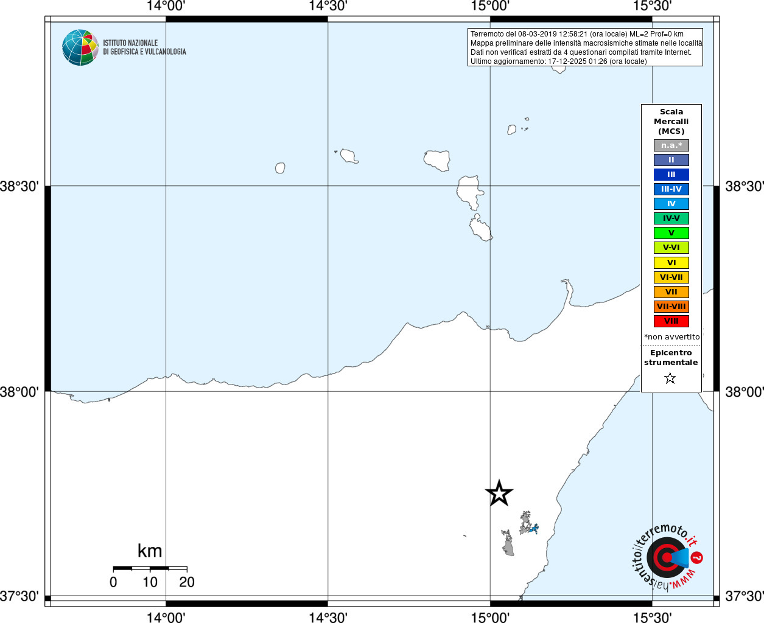This screenshot has width=764, height=623.
Task: Click the Scala Mercalli (MCS) legend title
Action: [671, 122]
